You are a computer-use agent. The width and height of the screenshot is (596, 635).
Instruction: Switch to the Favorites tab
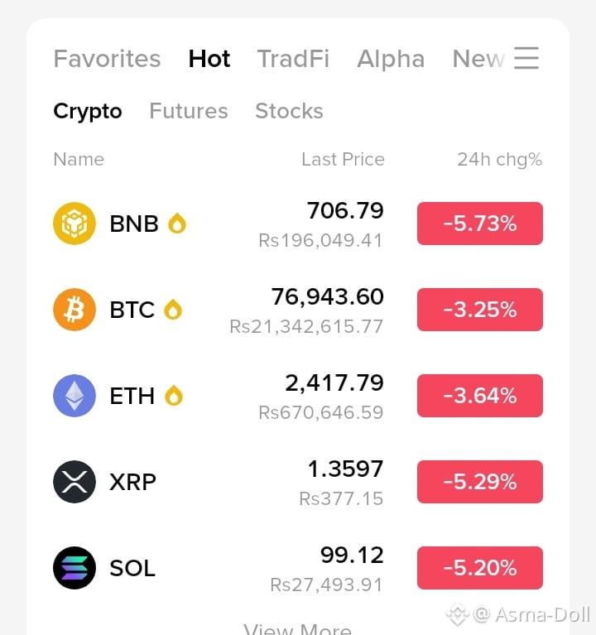[108, 59]
